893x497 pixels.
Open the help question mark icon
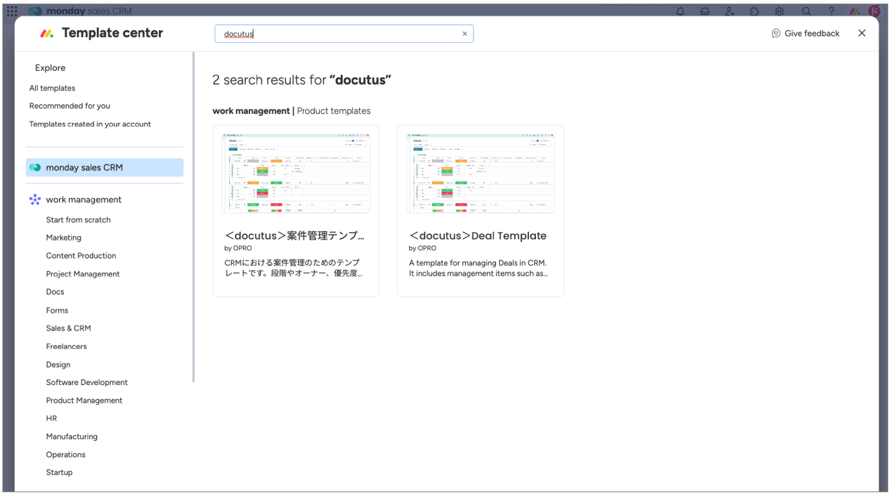(x=831, y=11)
